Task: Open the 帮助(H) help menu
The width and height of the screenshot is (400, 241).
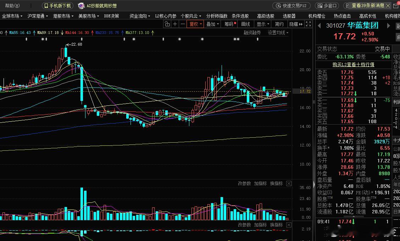Action: 12,6
